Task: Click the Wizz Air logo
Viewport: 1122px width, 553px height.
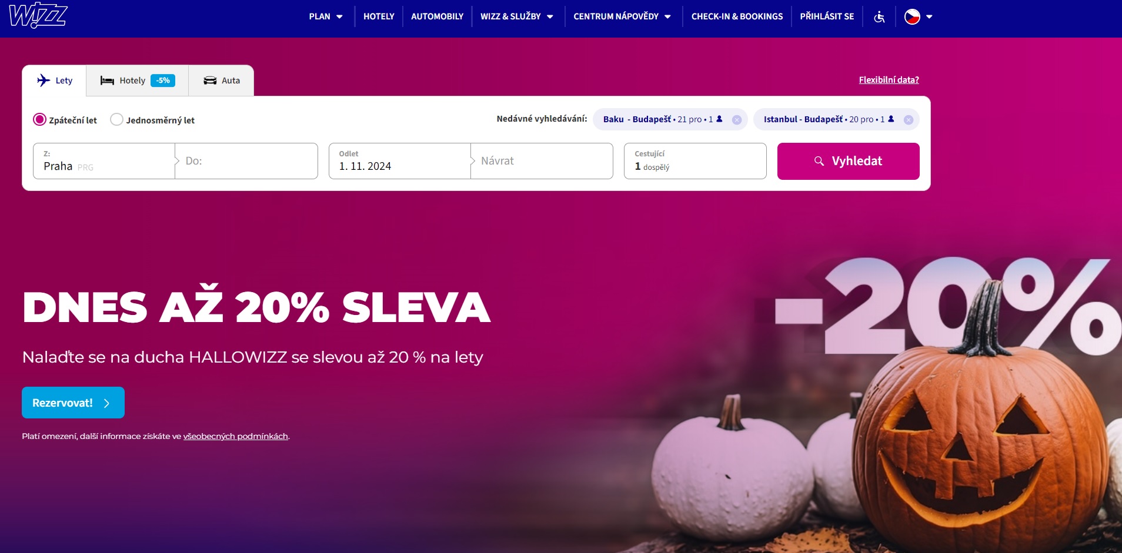Action: coord(38,16)
